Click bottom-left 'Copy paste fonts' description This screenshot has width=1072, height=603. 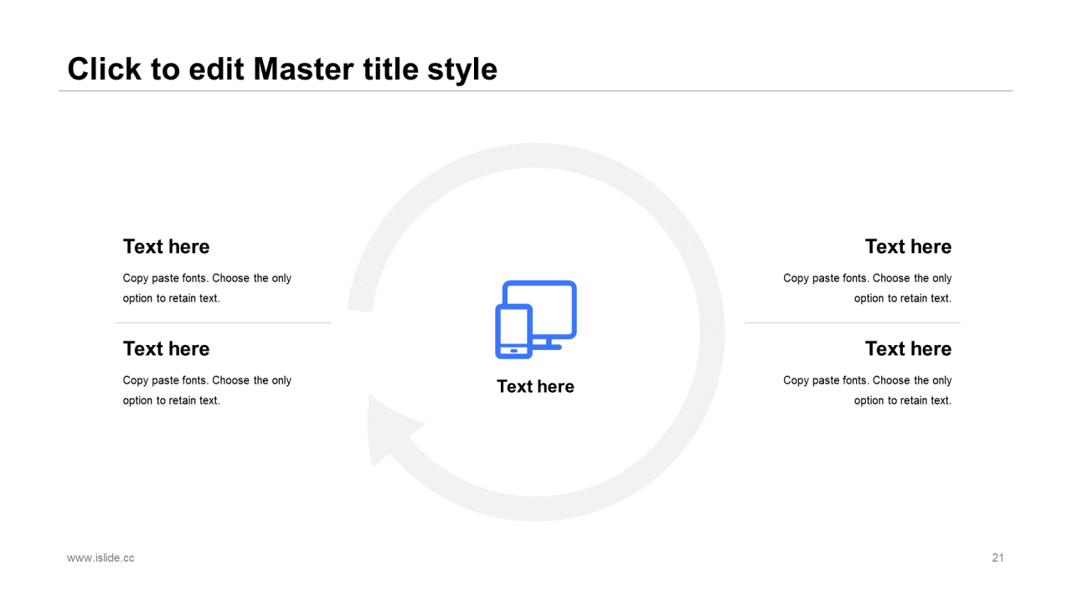click(x=207, y=390)
